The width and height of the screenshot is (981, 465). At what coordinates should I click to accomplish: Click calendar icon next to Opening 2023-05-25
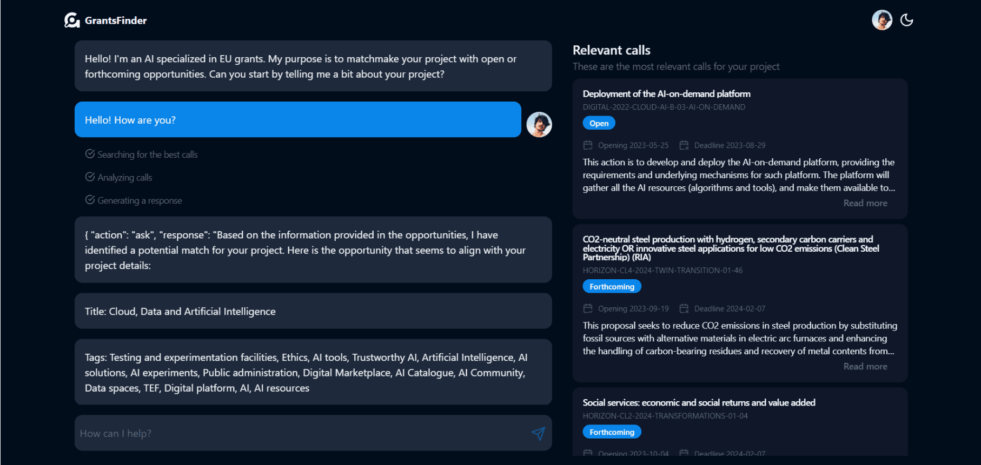click(588, 145)
